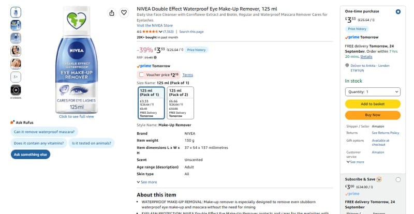Expand See more under product details
This screenshot has height=214, width=414.
[147, 182]
